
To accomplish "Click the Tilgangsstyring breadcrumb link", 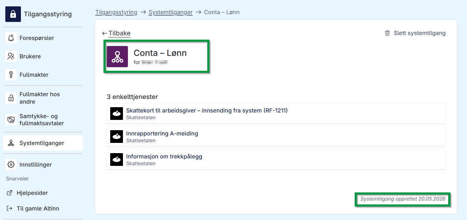I will (116, 12).
